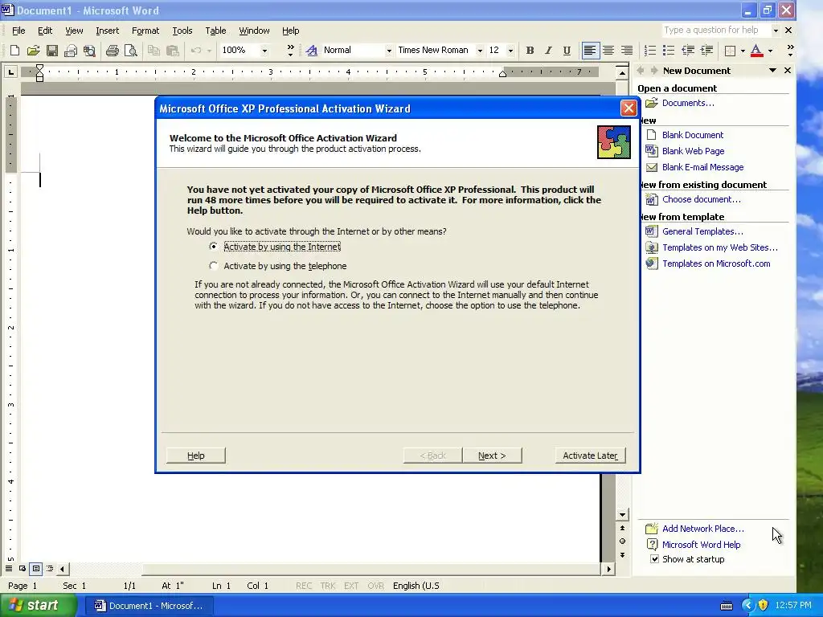Open the Edit menu

click(x=45, y=31)
